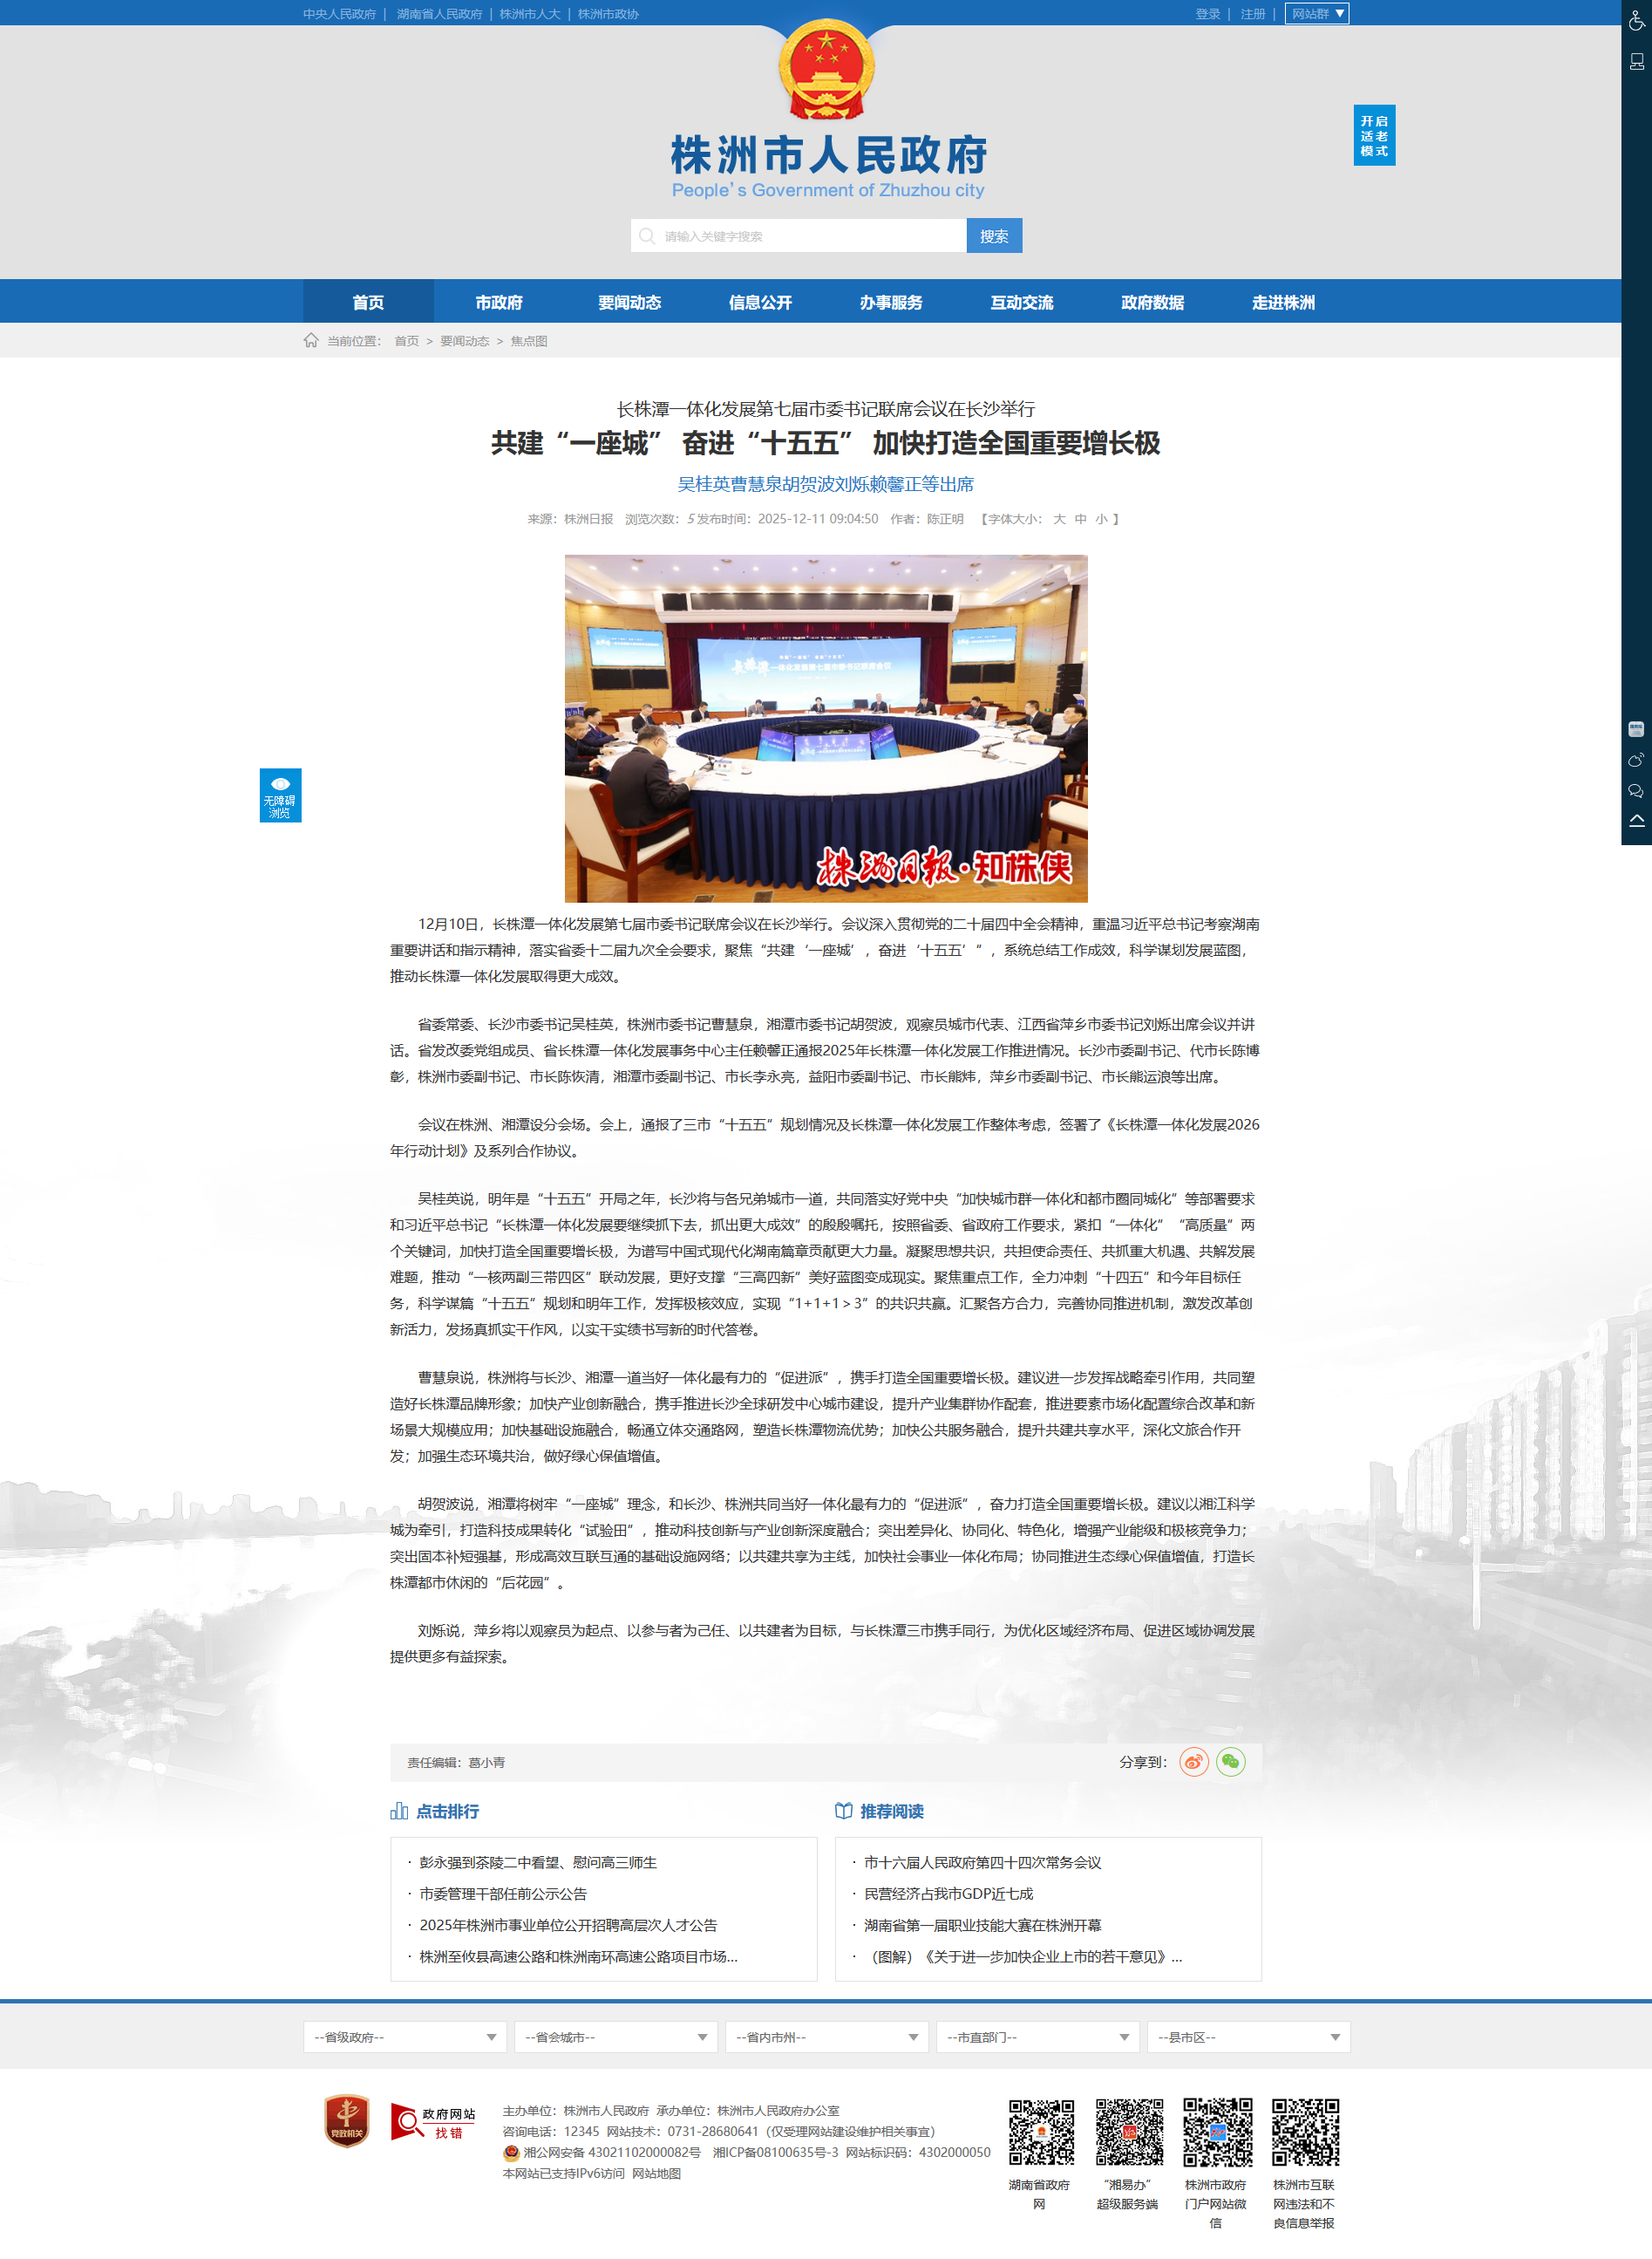The image size is (1652, 2259).
Task: Expand the 县市区 dropdown list
Action: pos(1248,2038)
